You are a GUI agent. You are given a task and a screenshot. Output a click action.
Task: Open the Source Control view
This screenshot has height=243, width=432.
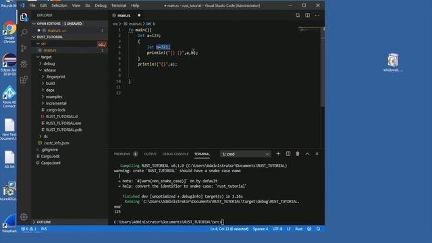(24, 48)
